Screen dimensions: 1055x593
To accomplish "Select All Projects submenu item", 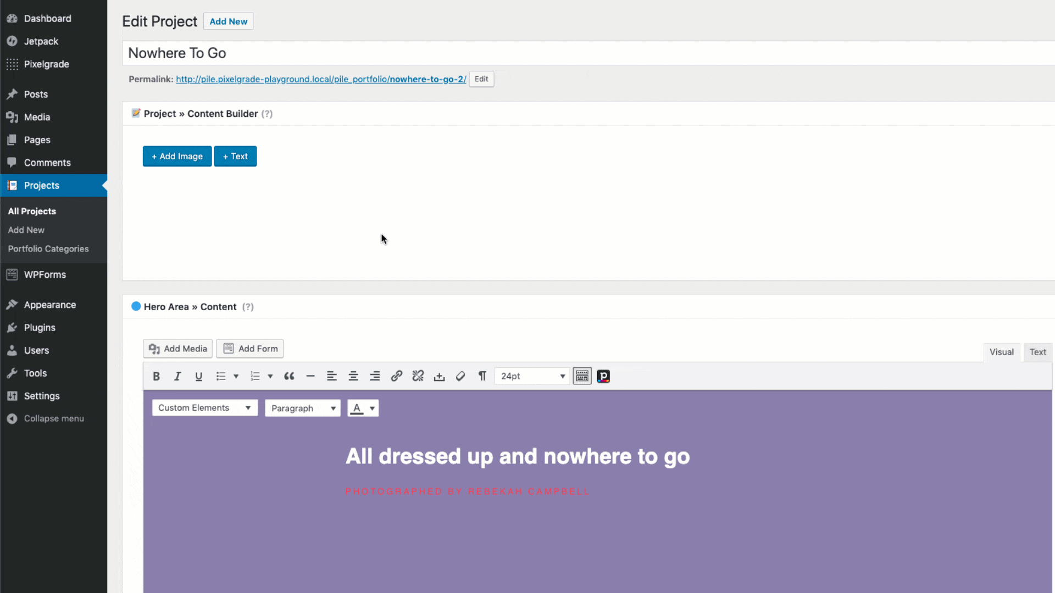I will click(32, 211).
